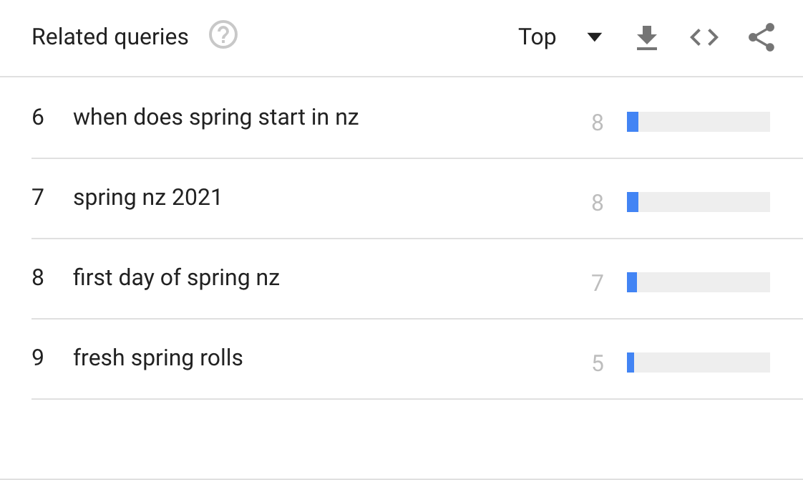Click the Related queries heading
This screenshot has width=803, height=480.
(110, 37)
